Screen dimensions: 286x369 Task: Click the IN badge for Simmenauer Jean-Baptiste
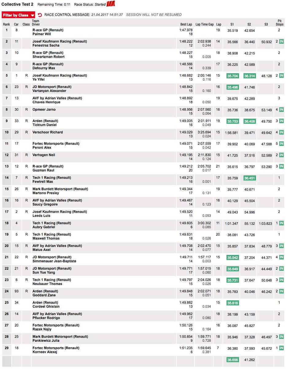281,257
